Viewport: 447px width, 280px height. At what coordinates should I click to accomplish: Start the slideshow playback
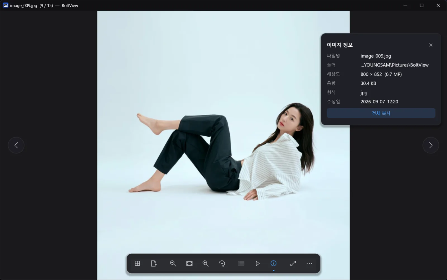coord(257,264)
